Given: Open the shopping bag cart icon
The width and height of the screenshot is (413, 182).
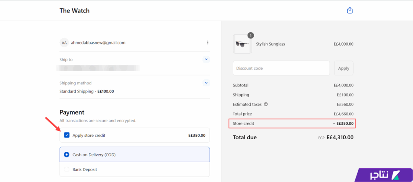Looking at the screenshot, I should coord(350,10).
